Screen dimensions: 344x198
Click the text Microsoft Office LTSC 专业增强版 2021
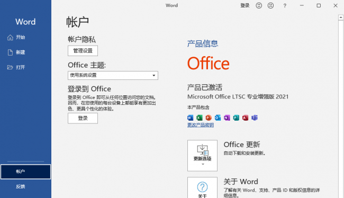click(x=238, y=97)
